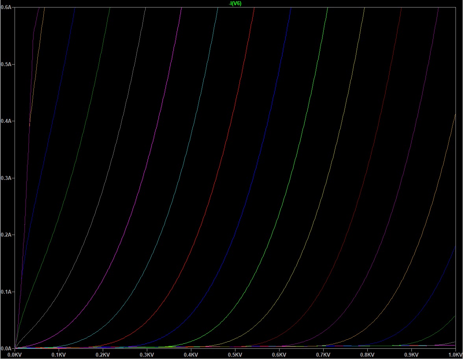Click the 0.9KV horizontal axis label
Image resolution: width=463 pixels, height=359 pixels.
click(411, 355)
